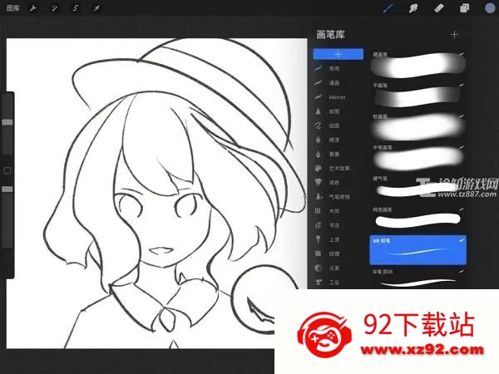The height and width of the screenshot is (374, 499).
Task: Select the 平画笔 brush preview
Action: tap(417, 96)
